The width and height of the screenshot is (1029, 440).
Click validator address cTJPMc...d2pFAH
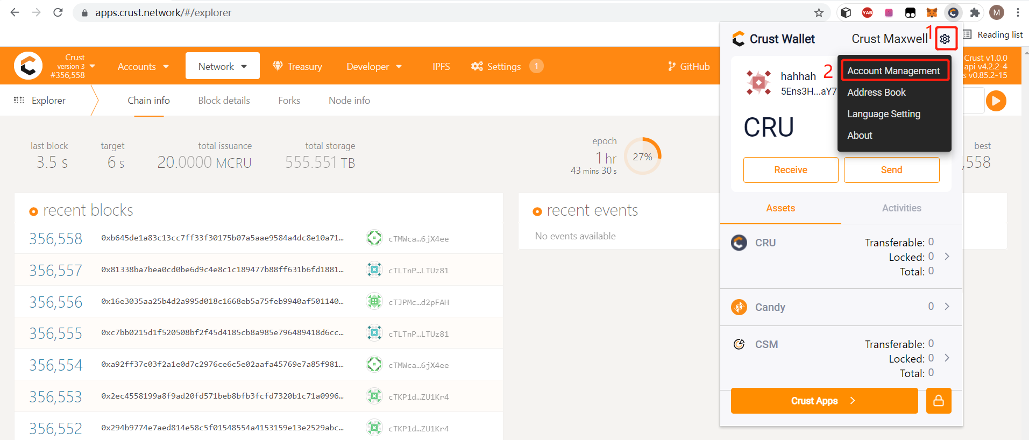(x=418, y=302)
